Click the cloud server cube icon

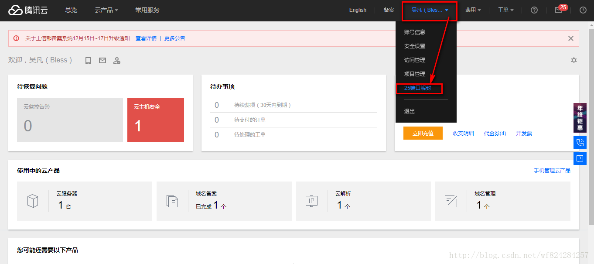pyautogui.click(x=33, y=201)
